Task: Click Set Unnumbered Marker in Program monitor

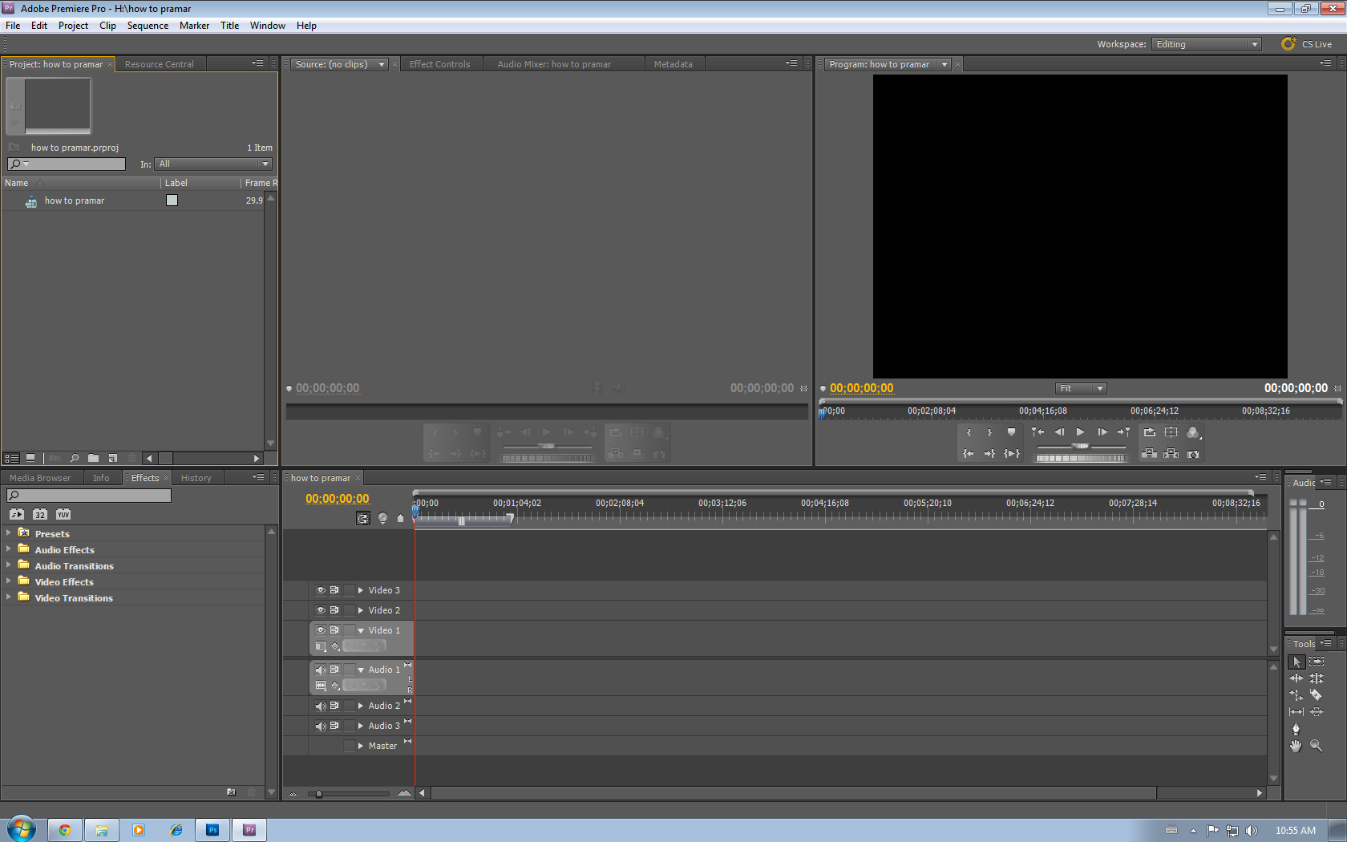Action: 1012,432
